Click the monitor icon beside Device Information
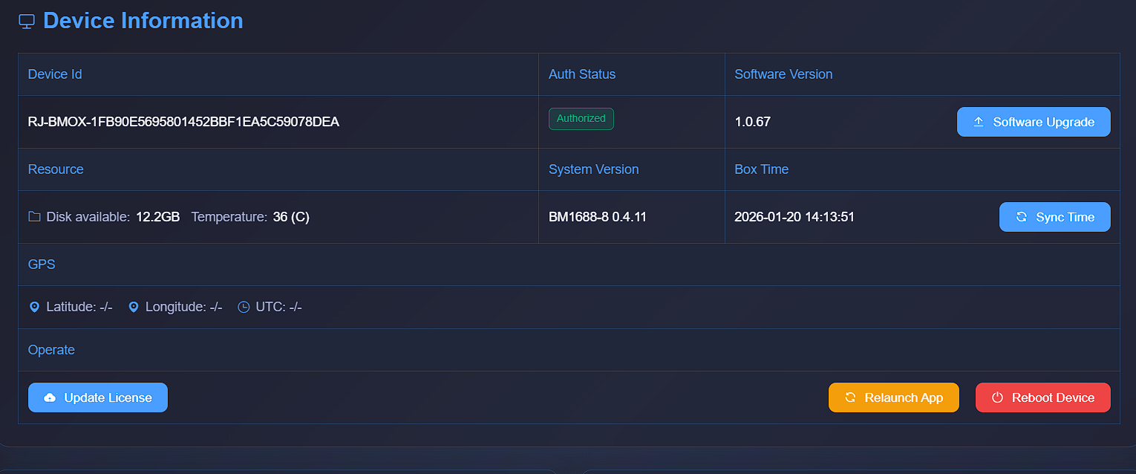The width and height of the screenshot is (1136, 474). (x=27, y=22)
